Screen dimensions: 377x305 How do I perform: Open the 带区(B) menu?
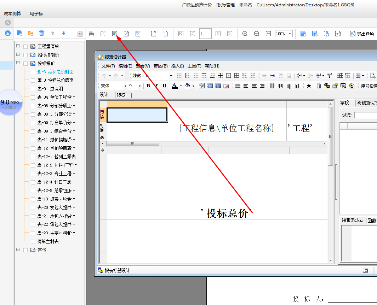[x=160, y=66]
